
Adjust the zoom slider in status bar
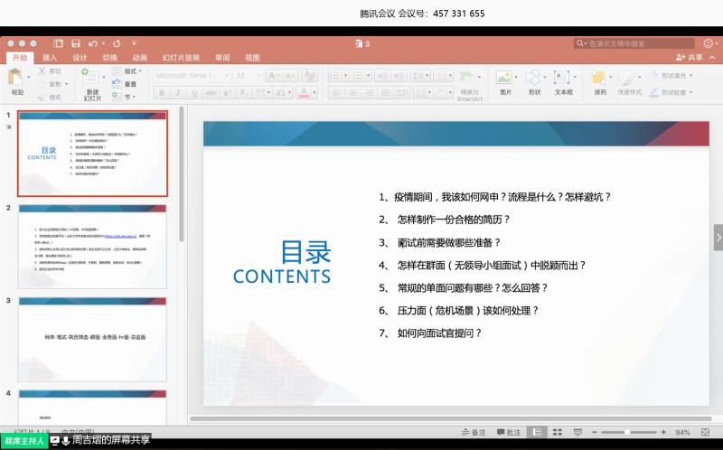(628, 433)
